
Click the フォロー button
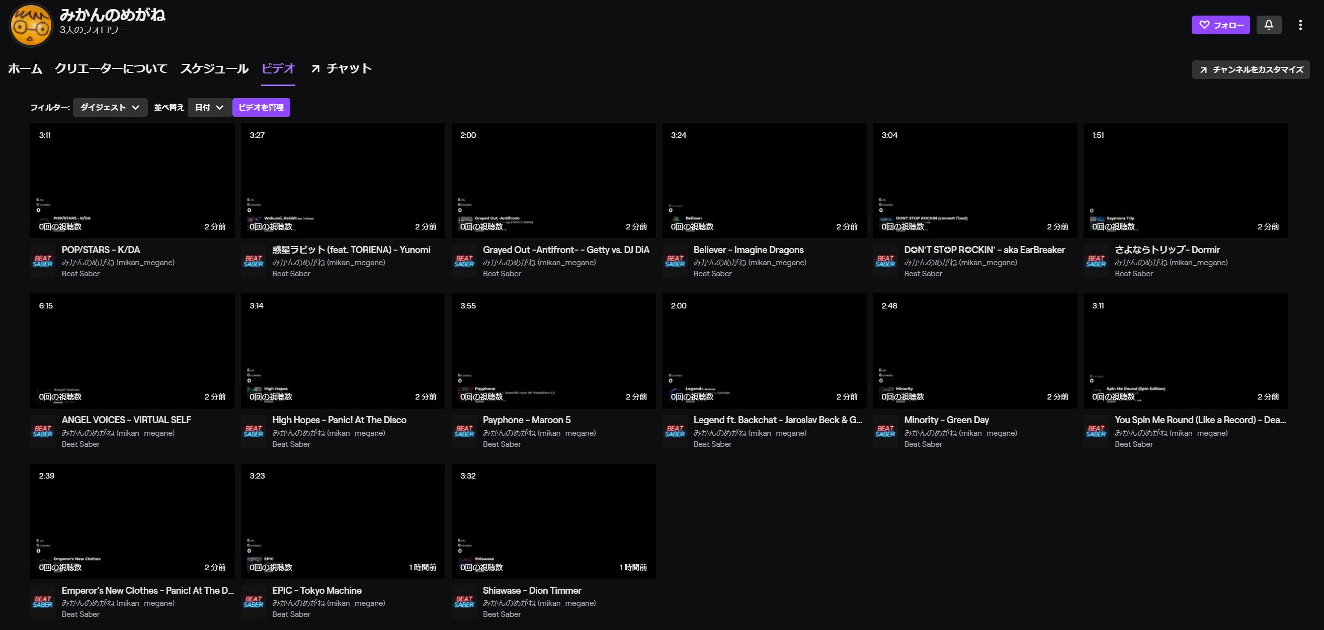pyautogui.click(x=1221, y=25)
